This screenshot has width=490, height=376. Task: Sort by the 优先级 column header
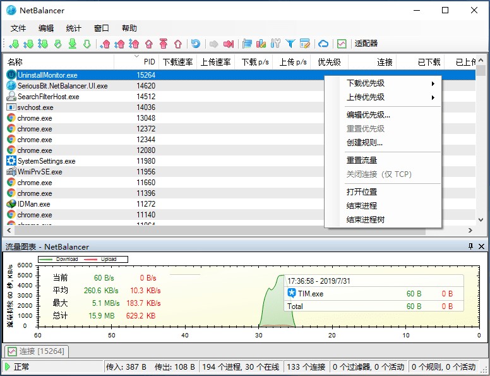pyautogui.click(x=329, y=62)
